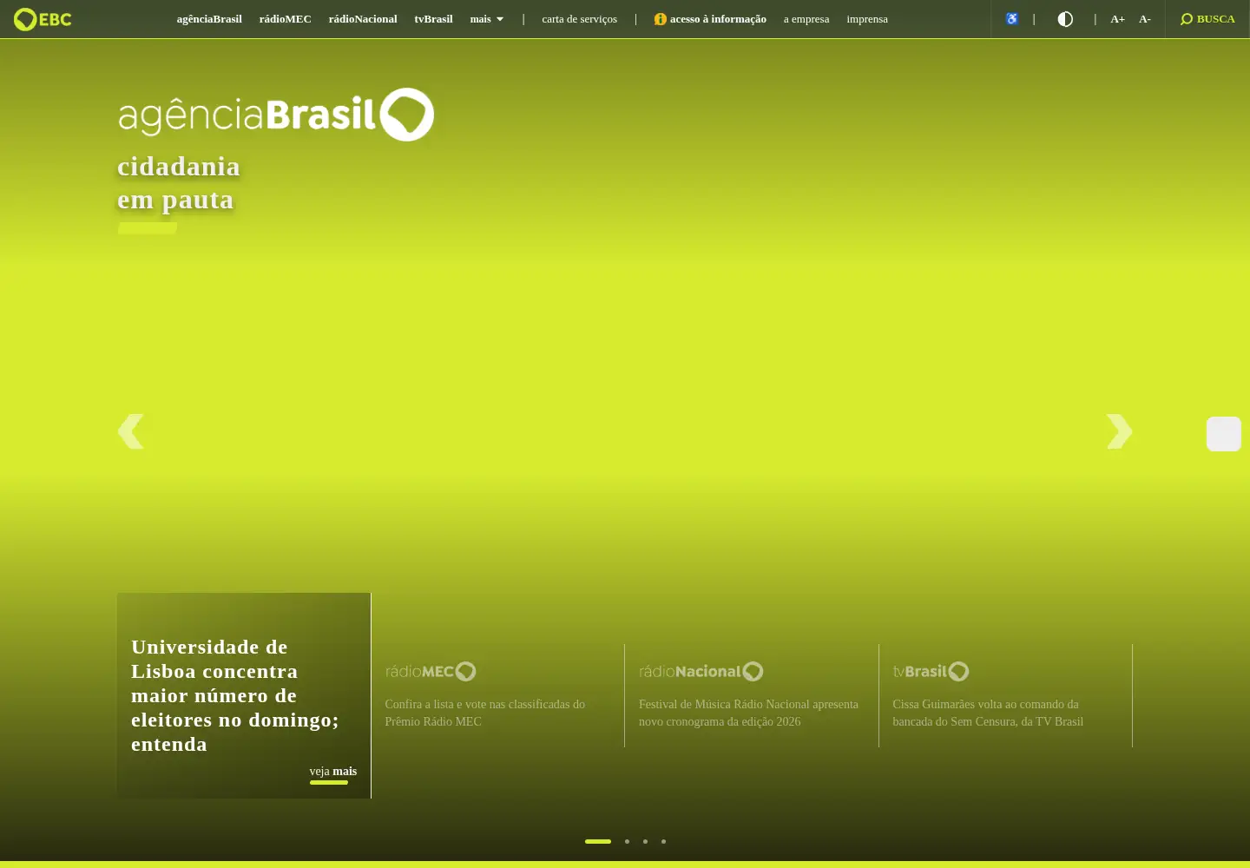Toggle high contrast mode icon

click(x=1065, y=19)
